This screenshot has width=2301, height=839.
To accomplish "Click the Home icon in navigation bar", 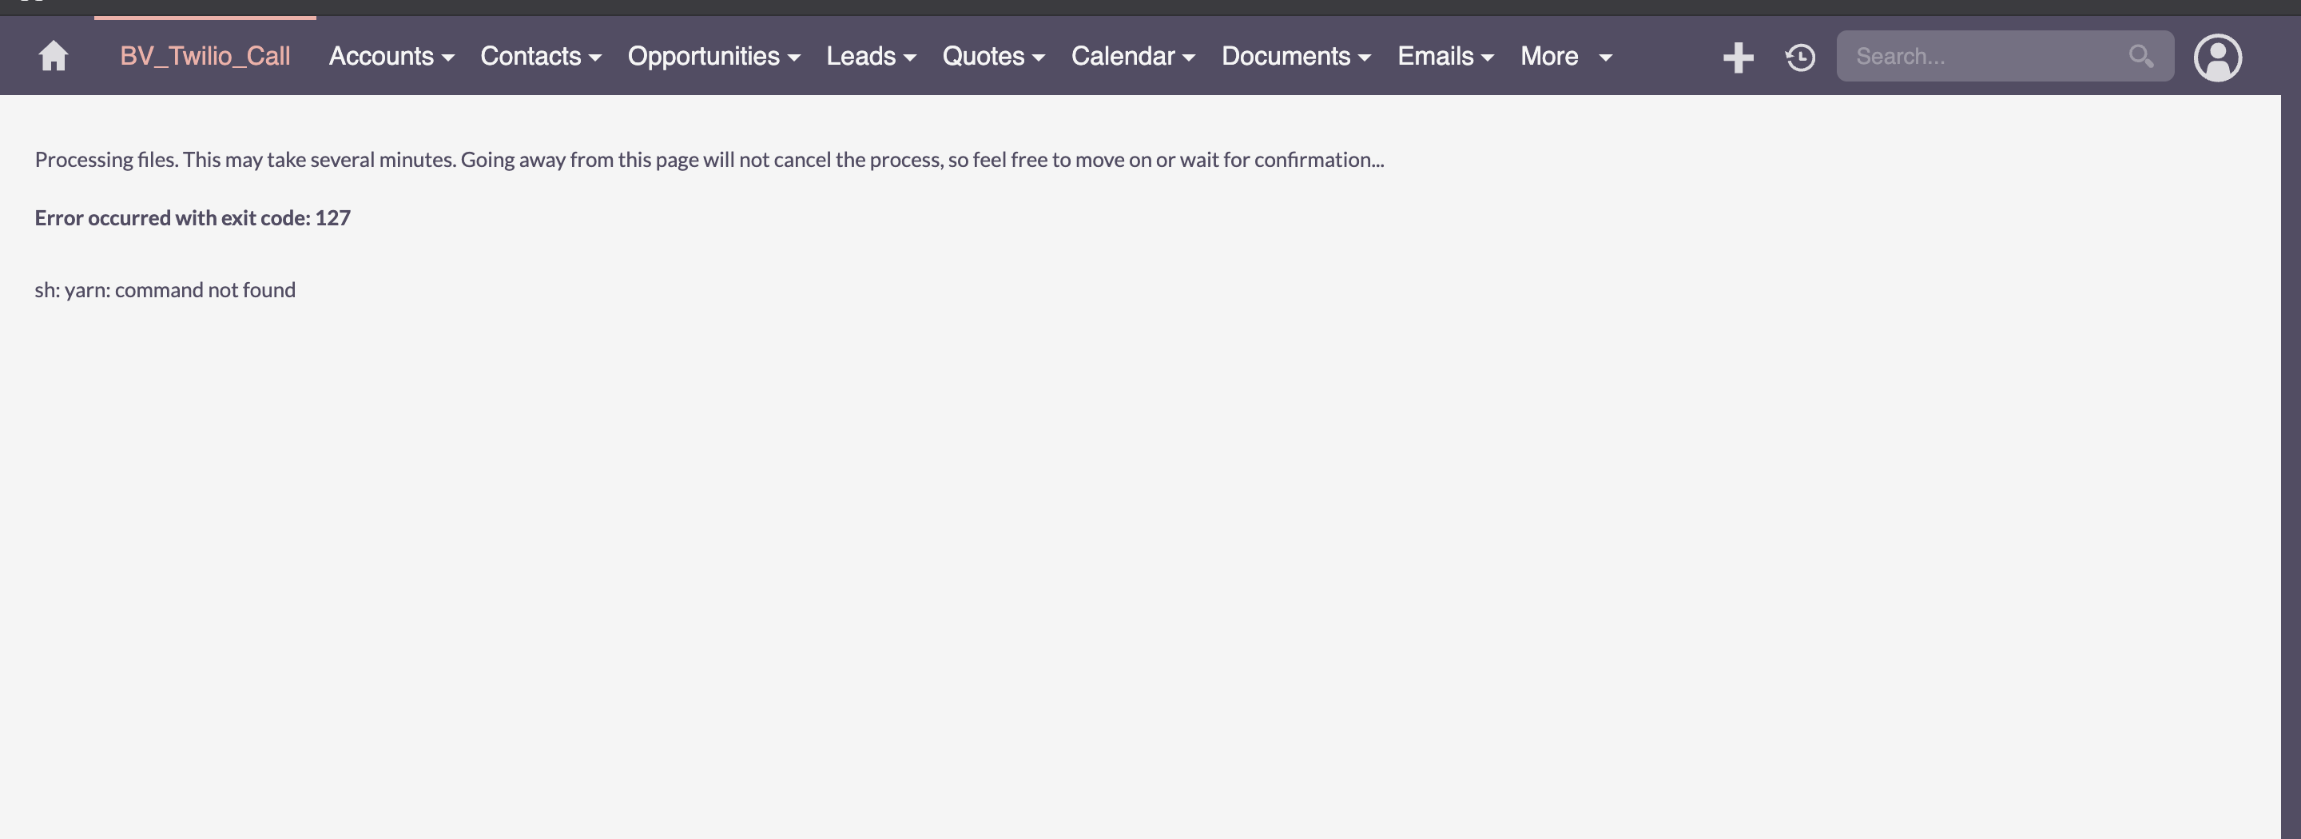I will 54,55.
